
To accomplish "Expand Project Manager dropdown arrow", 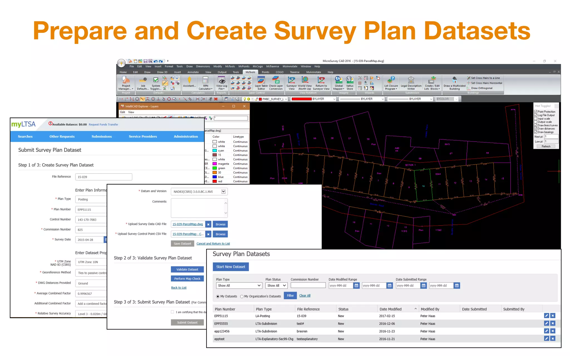I will (x=132, y=89).
